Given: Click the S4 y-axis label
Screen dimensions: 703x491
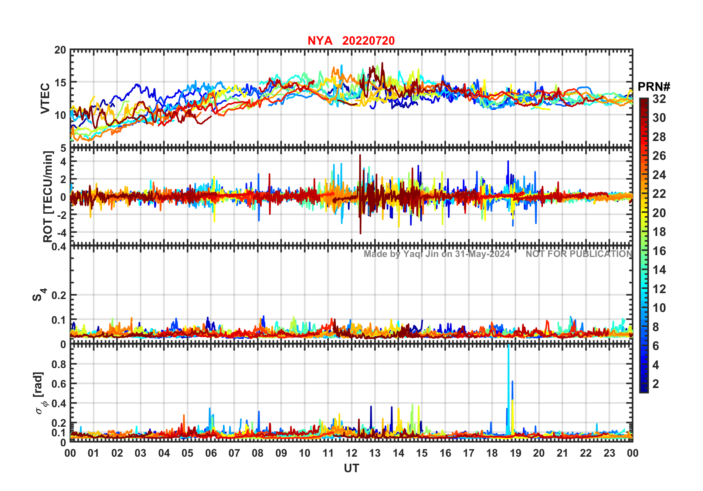Looking at the screenshot, I should click(x=39, y=295).
